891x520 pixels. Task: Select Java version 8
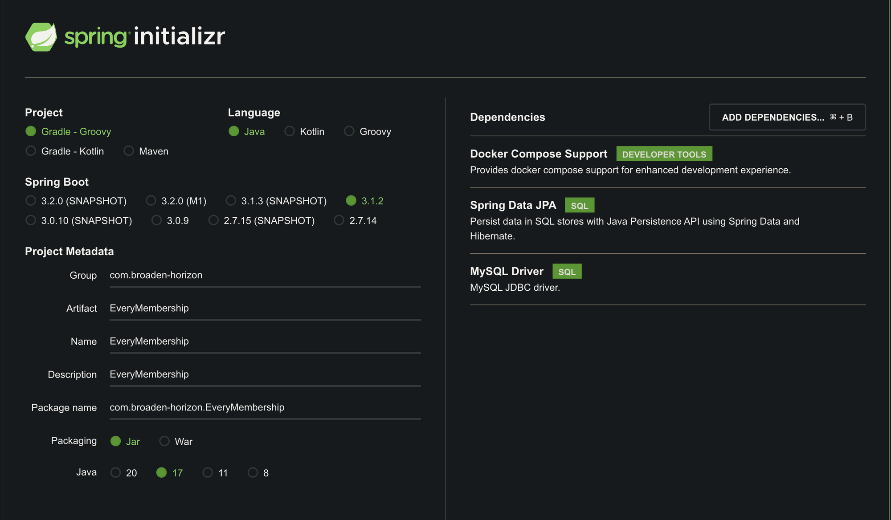[253, 472]
